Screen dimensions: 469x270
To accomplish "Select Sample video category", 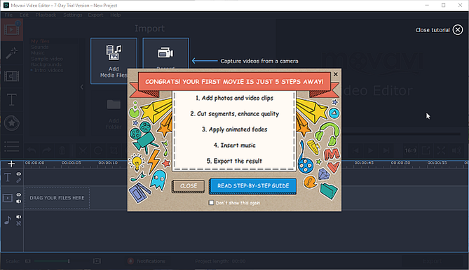I will click(47, 59).
